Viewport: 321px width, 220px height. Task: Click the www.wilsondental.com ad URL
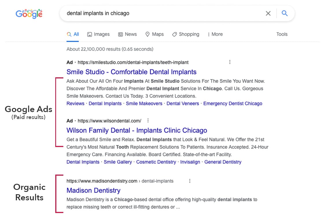109,121
